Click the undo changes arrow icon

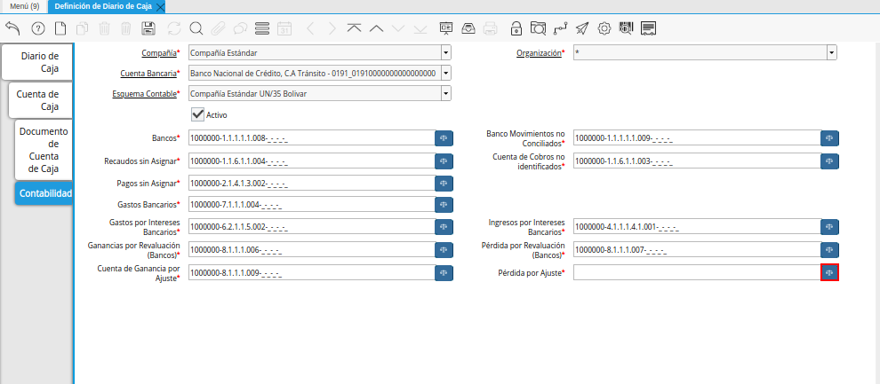click(12, 28)
